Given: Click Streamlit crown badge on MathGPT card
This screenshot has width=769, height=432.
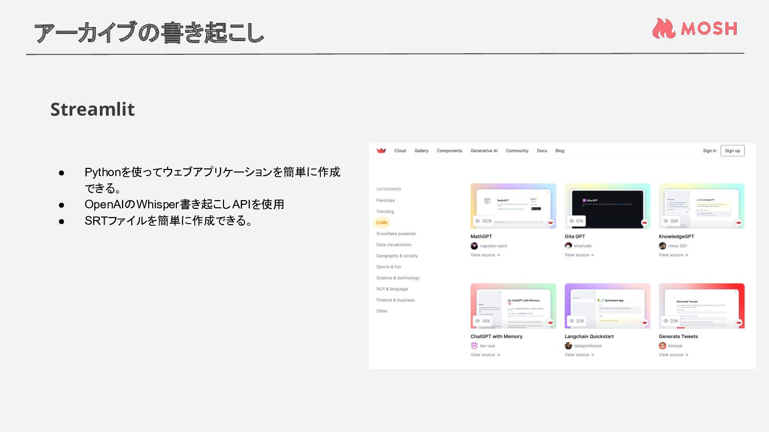Looking at the screenshot, I should tap(551, 222).
